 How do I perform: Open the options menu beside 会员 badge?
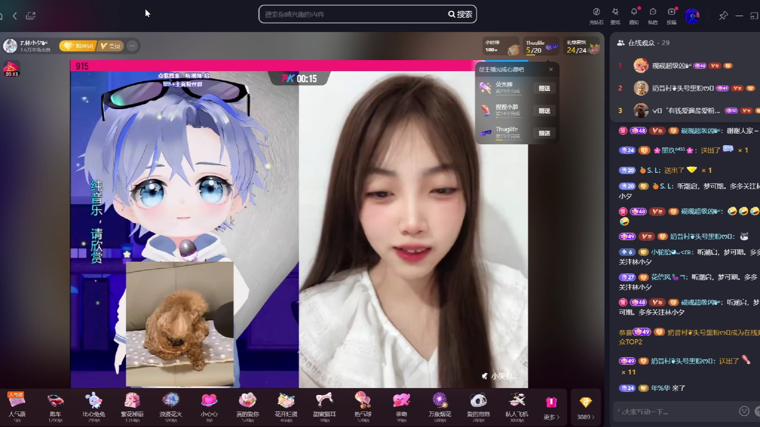[132, 46]
